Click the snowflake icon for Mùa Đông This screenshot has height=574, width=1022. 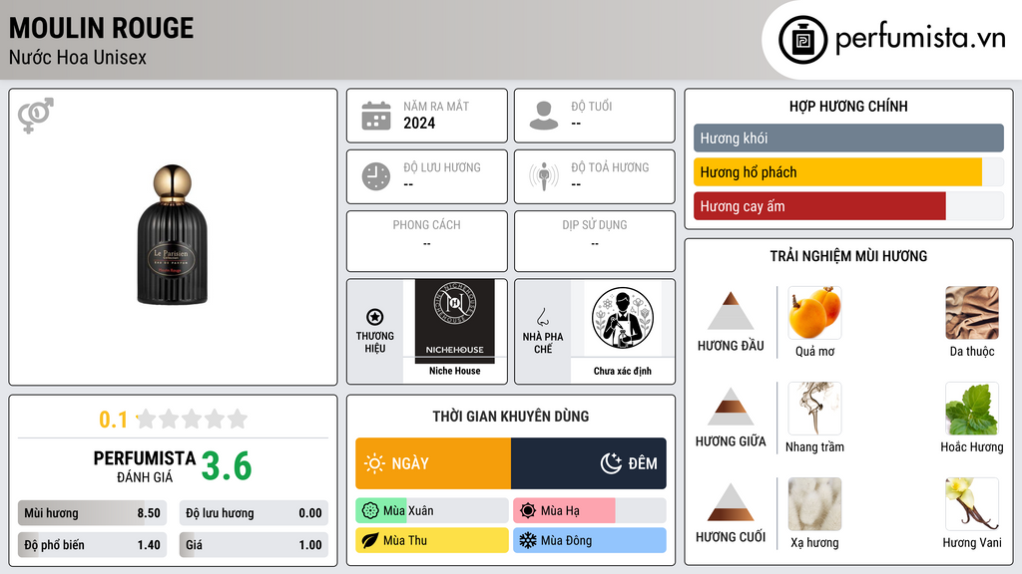coord(528,540)
